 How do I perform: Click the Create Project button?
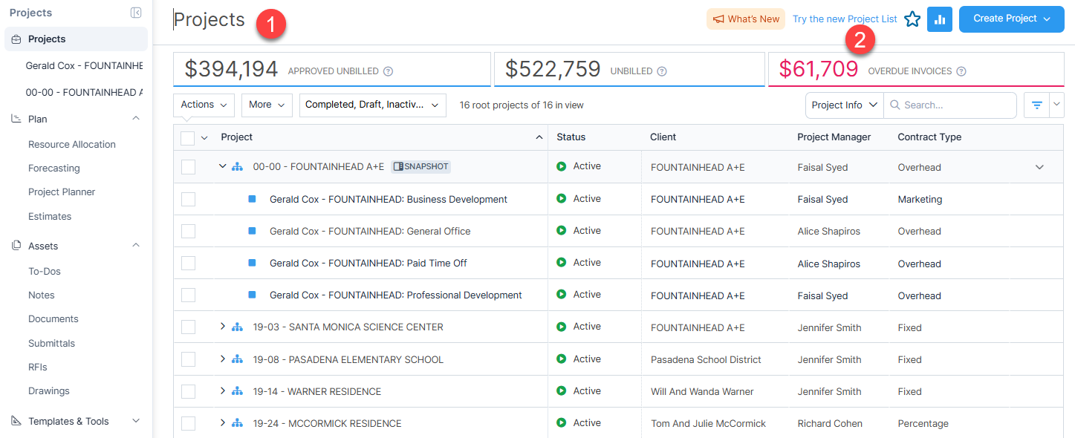(1011, 19)
